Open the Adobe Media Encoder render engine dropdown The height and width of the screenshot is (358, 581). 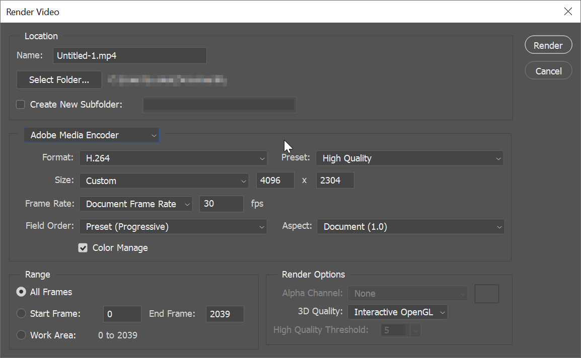(92, 135)
